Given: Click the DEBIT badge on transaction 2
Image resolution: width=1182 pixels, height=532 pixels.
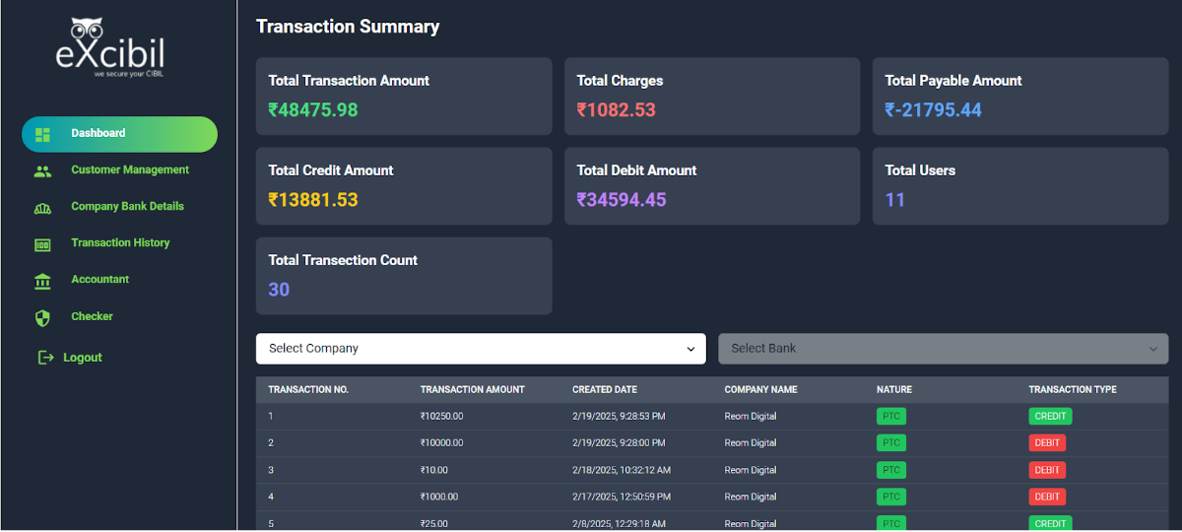Looking at the screenshot, I should point(1047,443).
